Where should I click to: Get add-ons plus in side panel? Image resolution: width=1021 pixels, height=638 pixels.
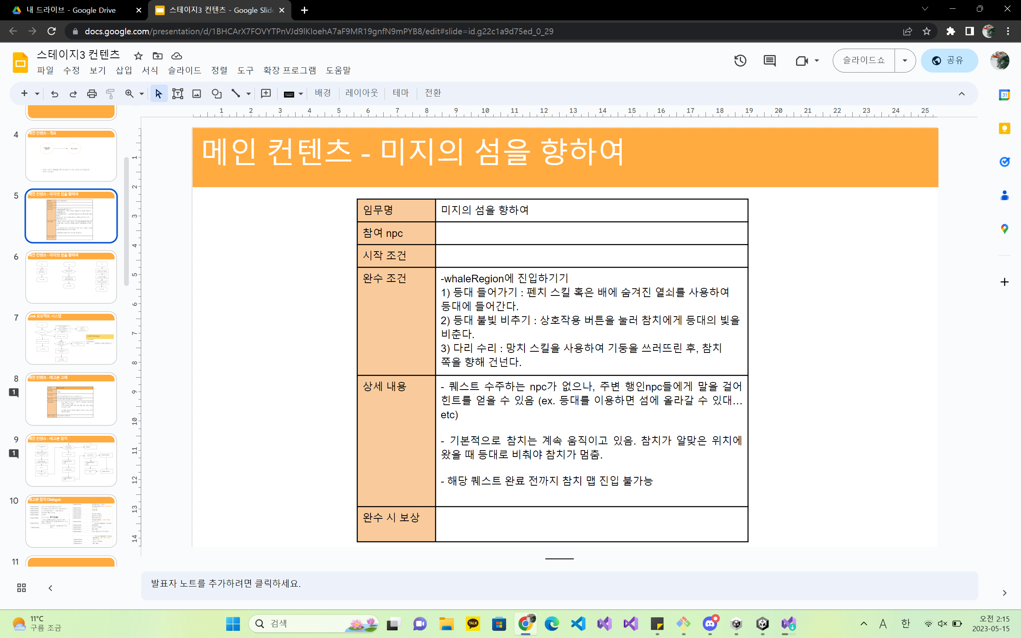tap(1004, 282)
